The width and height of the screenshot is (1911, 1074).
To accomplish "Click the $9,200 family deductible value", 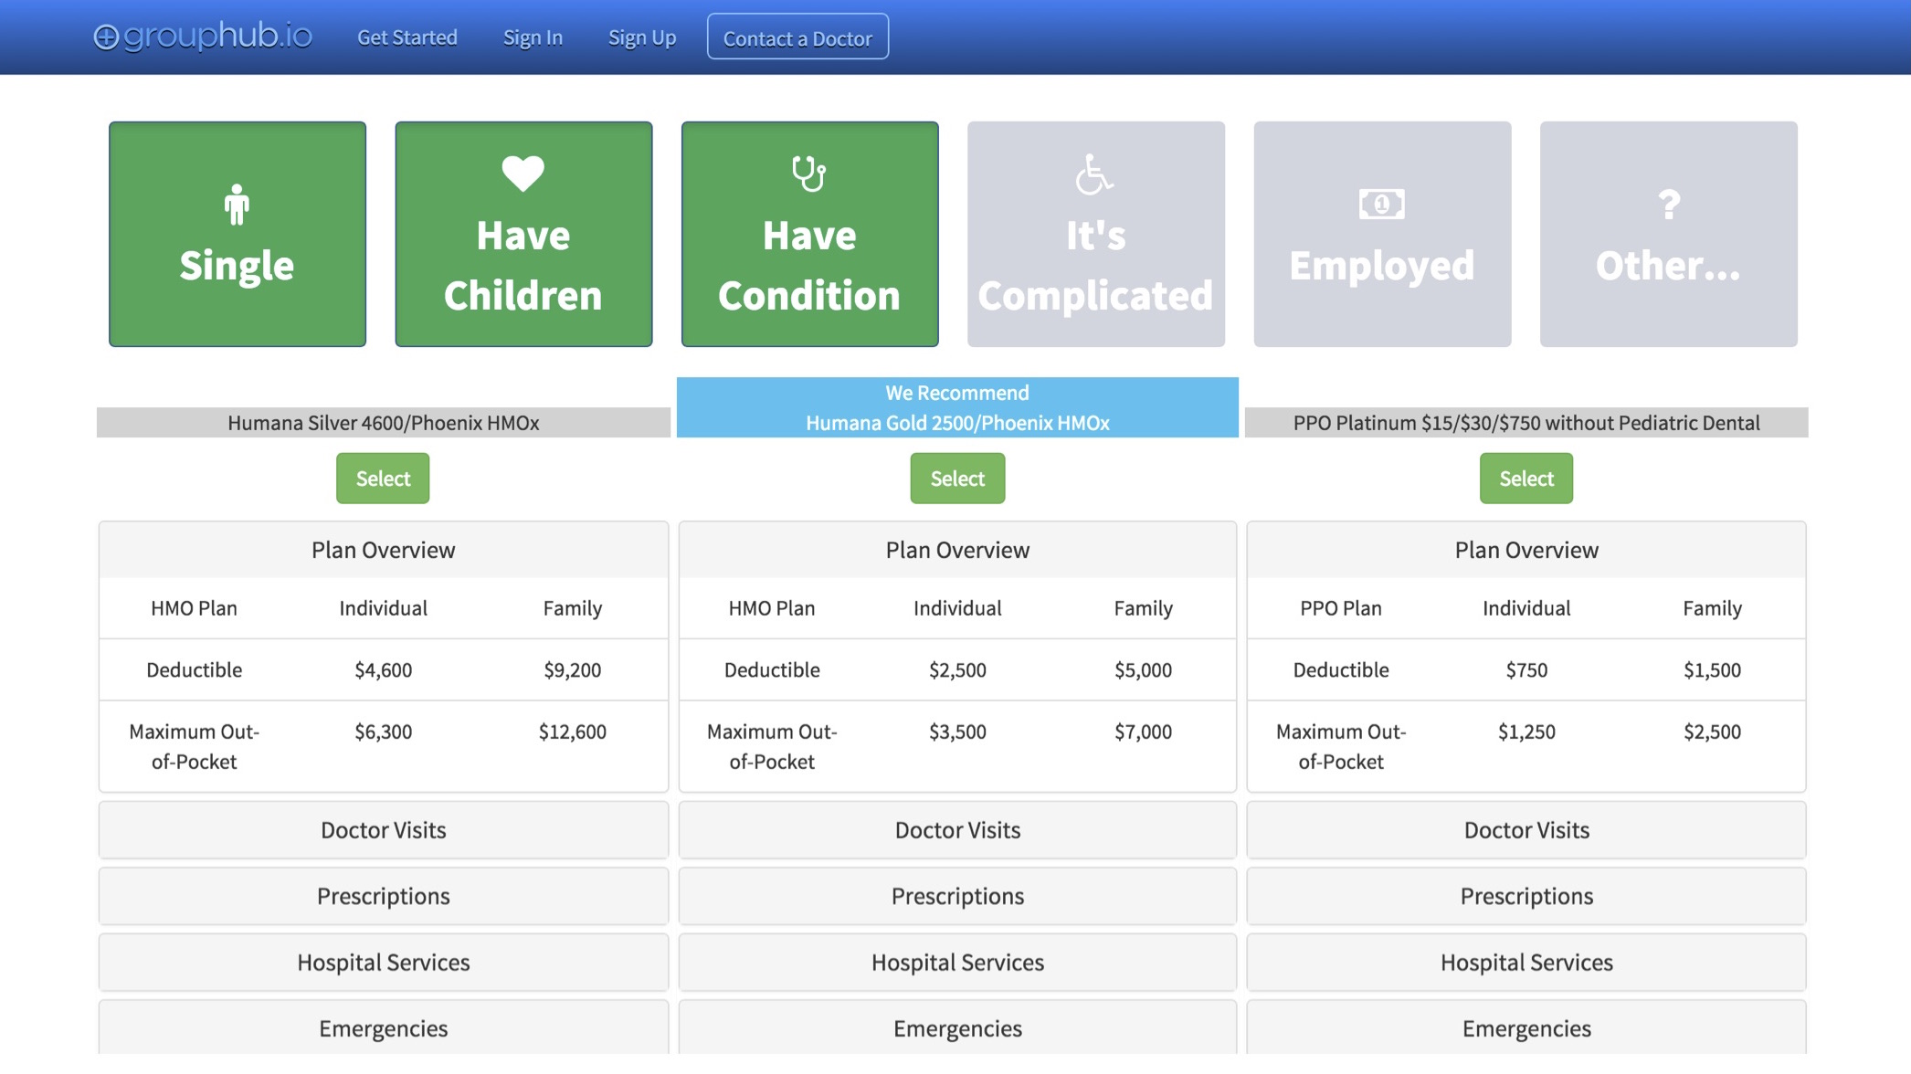I will (x=573, y=669).
